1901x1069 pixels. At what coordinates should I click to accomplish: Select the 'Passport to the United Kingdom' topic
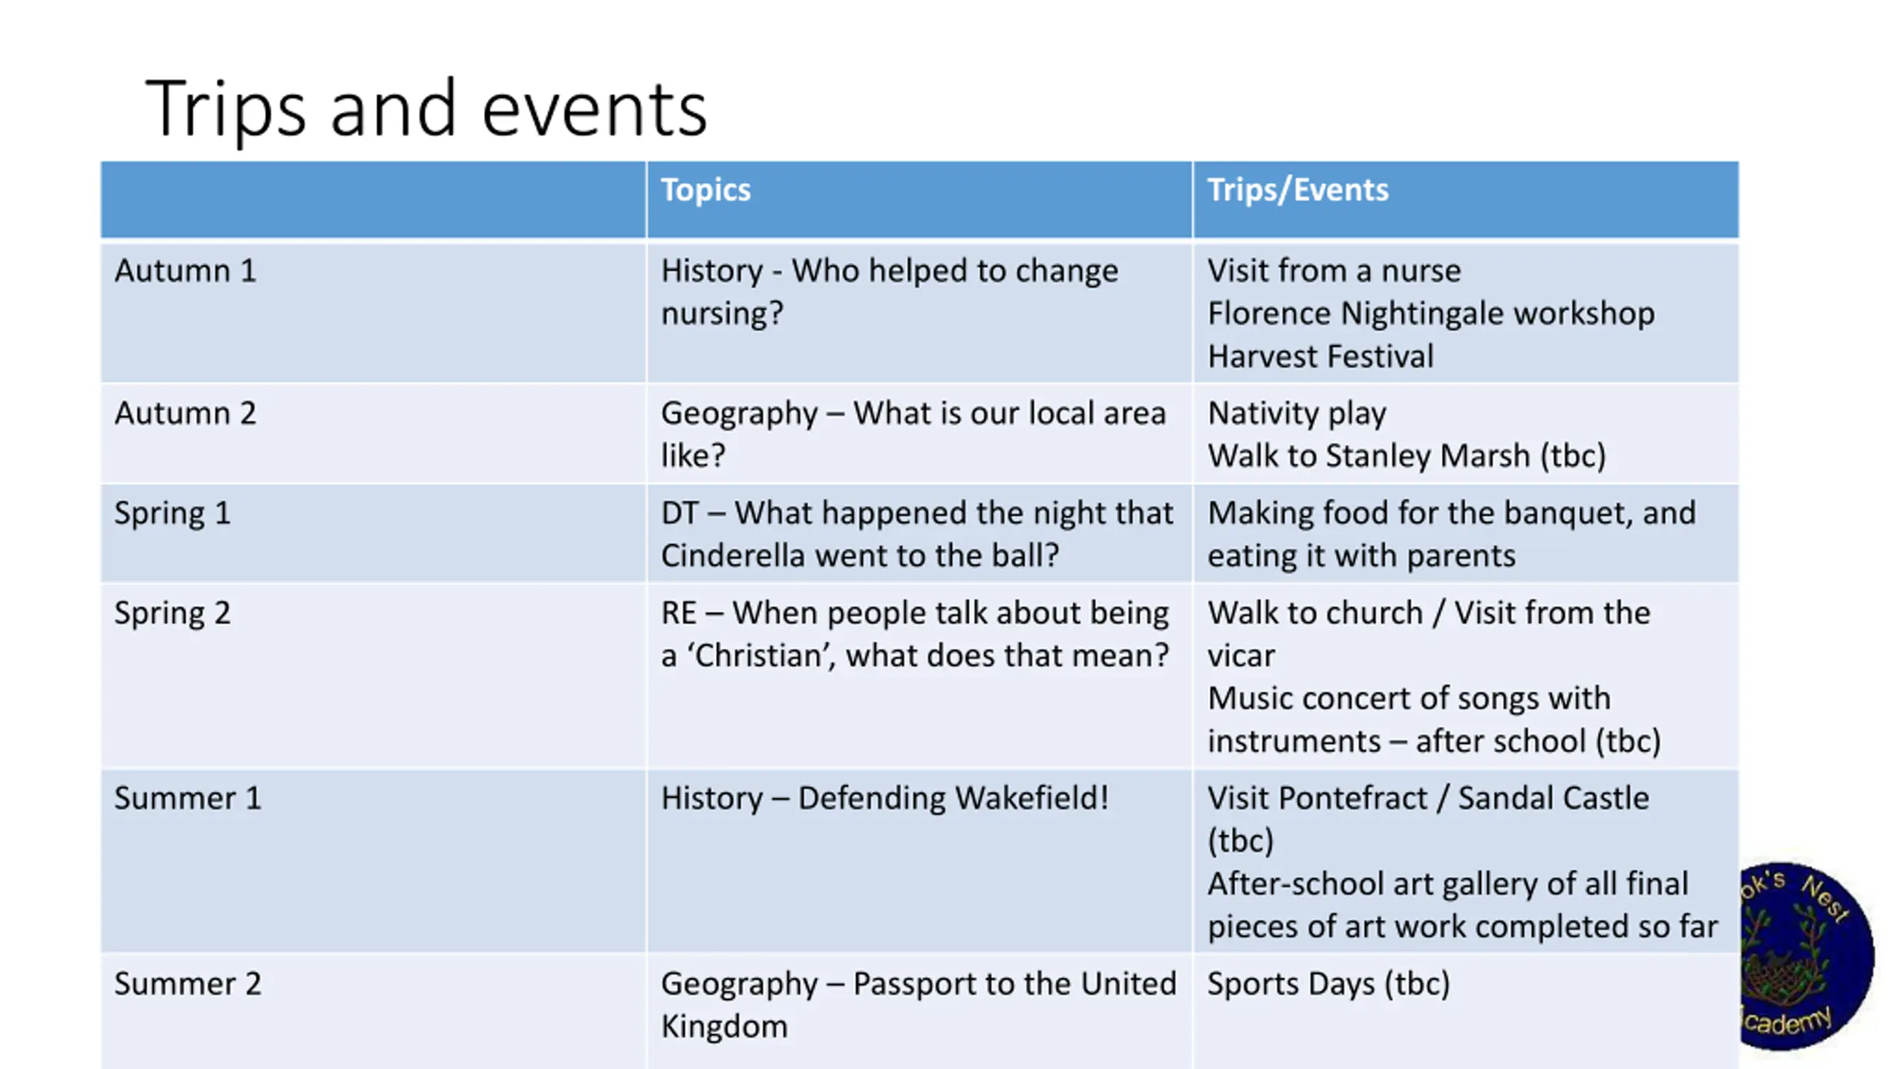pyautogui.click(x=918, y=1005)
